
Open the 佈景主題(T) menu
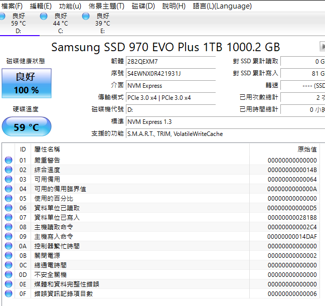point(106,6)
